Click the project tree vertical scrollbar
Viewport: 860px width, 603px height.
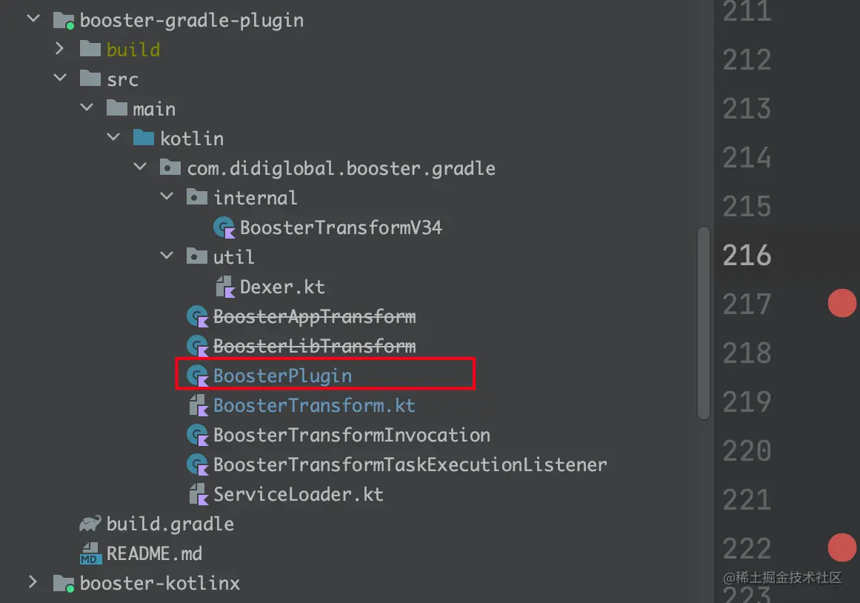704,323
